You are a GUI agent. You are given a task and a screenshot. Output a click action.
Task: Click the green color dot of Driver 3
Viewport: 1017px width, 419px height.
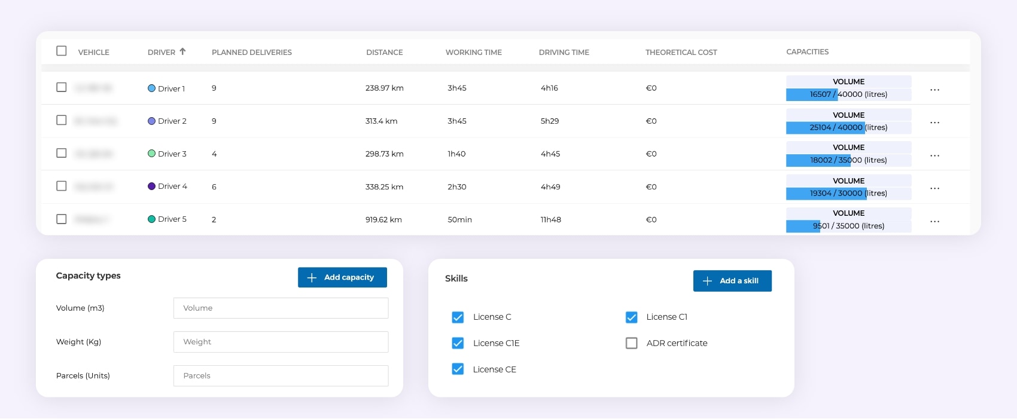[151, 154]
